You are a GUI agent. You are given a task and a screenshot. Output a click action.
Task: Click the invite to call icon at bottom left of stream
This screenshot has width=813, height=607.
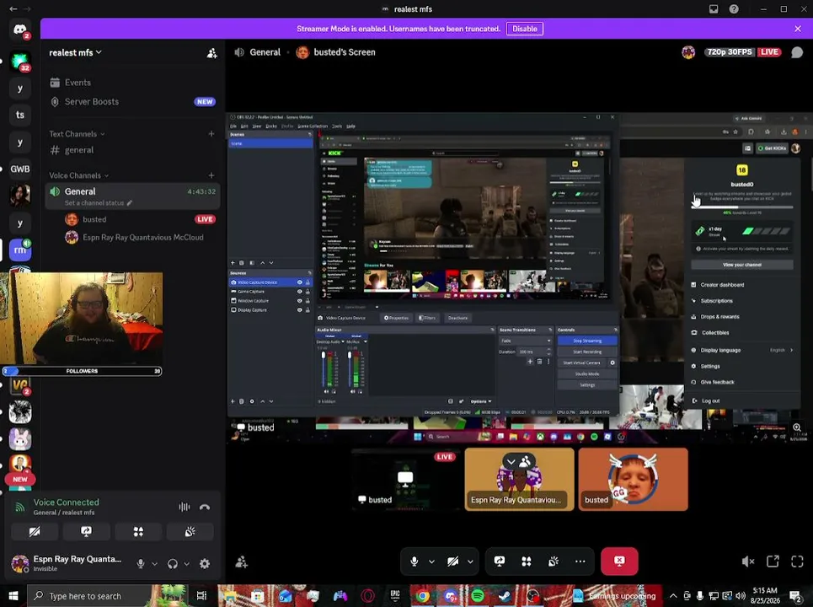242,561
